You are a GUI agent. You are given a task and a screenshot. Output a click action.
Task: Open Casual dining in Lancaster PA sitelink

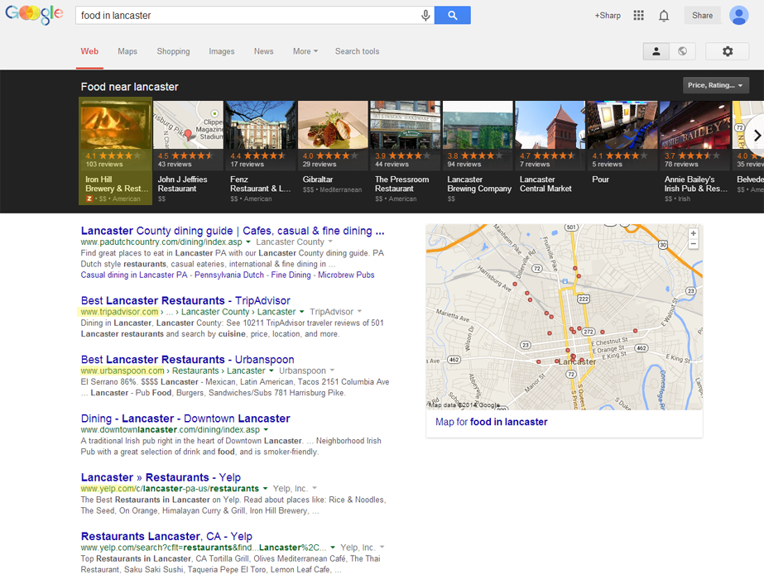point(134,275)
